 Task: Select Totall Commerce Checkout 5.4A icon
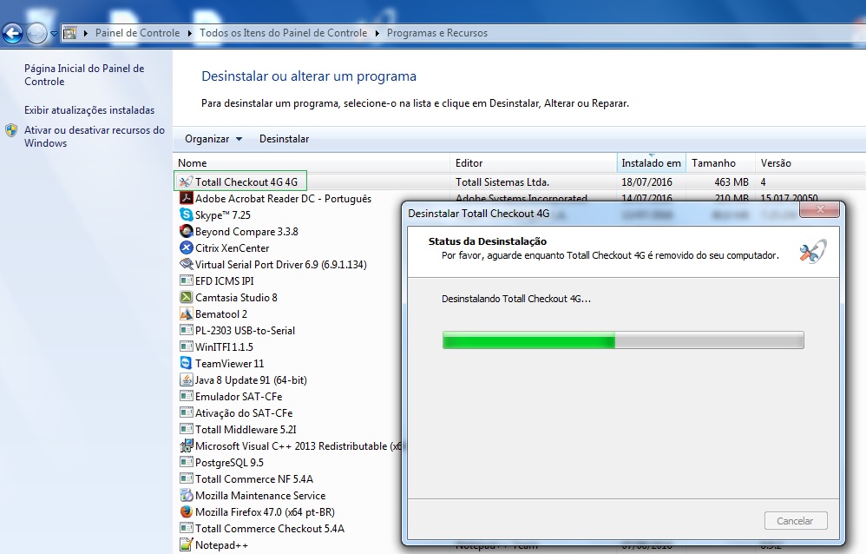(186, 528)
